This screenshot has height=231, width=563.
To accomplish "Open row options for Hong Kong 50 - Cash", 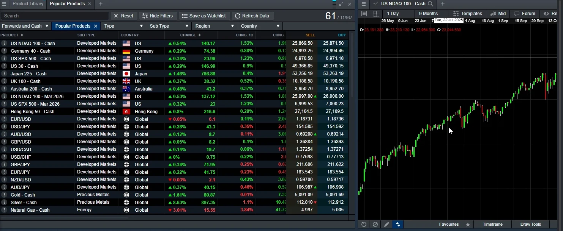I will pyautogui.click(x=4, y=111).
